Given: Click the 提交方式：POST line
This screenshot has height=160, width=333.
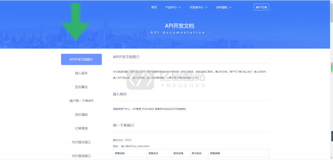Looking at the screenshot, I should (x=122, y=140).
